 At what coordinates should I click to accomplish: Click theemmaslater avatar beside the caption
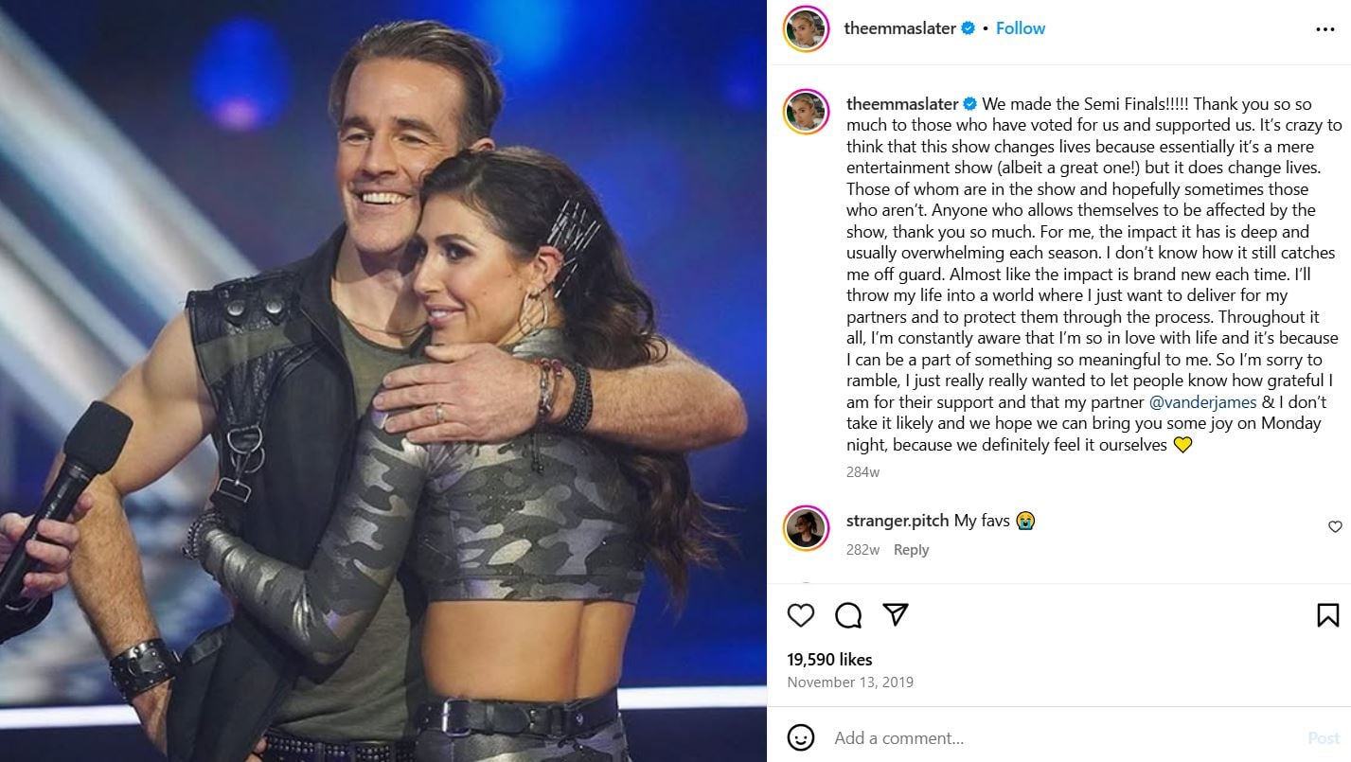pyautogui.click(x=807, y=113)
